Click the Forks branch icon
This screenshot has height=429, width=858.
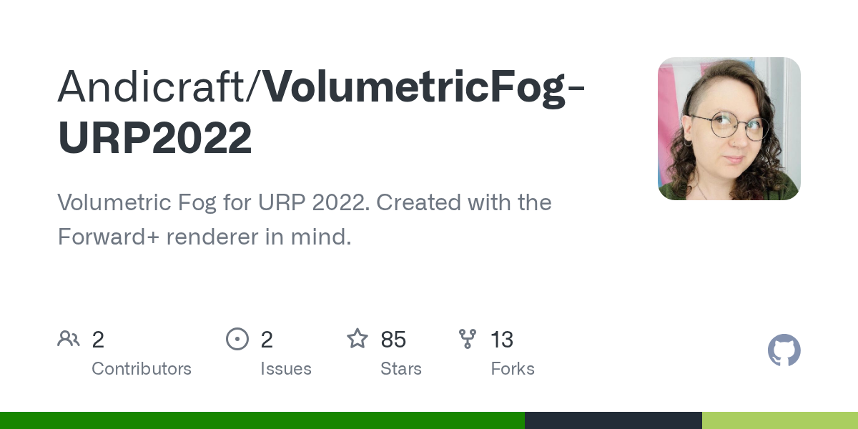pyautogui.click(x=468, y=339)
